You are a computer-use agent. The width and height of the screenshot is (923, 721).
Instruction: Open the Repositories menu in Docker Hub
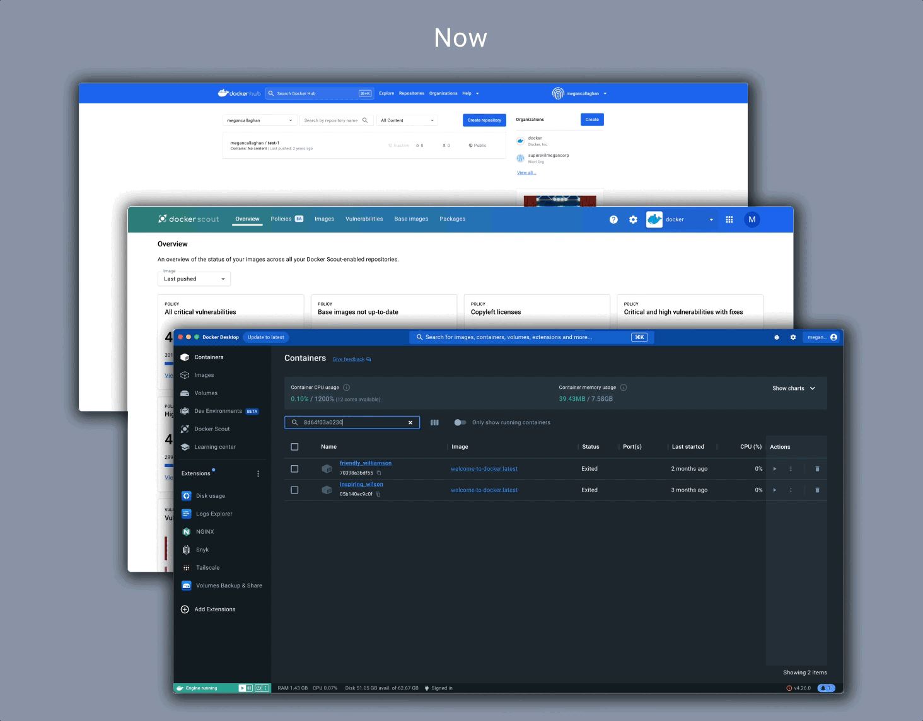pyautogui.click(x=411, y=93)
